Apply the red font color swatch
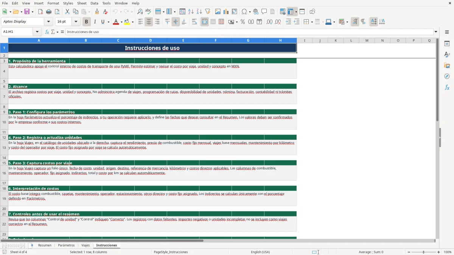This screenshot has width=454, height=255. pos(115,22)
